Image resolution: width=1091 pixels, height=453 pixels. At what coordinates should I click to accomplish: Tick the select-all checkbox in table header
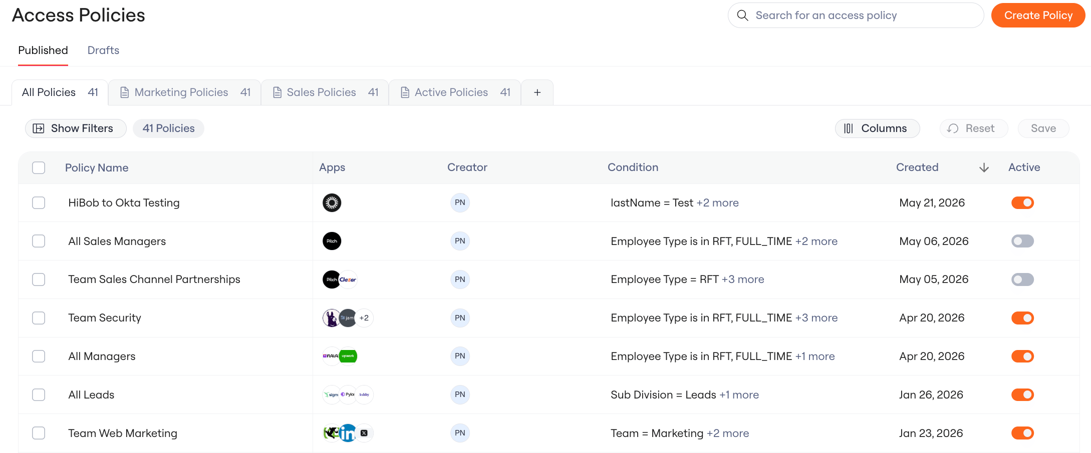(39, 167)
